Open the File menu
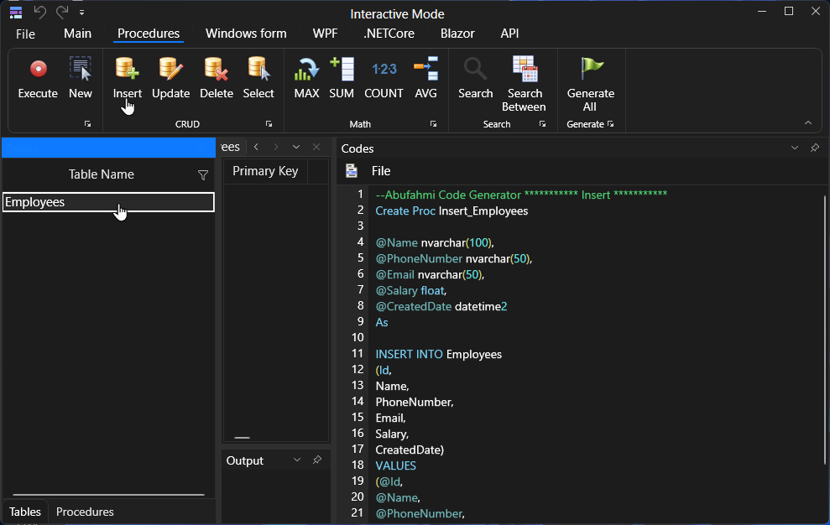The width and height of the screenshot is (830, 525). click(25, 34)
